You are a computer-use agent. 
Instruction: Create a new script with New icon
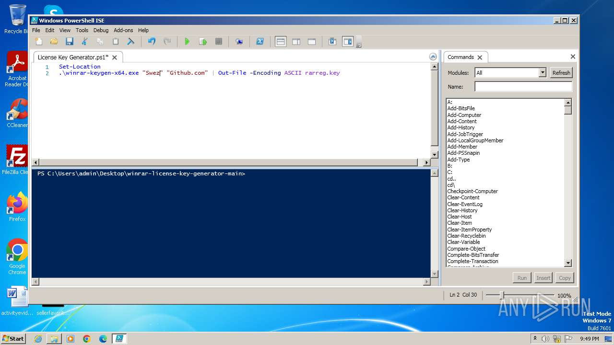pyautogui.click(x=38, y=42)
